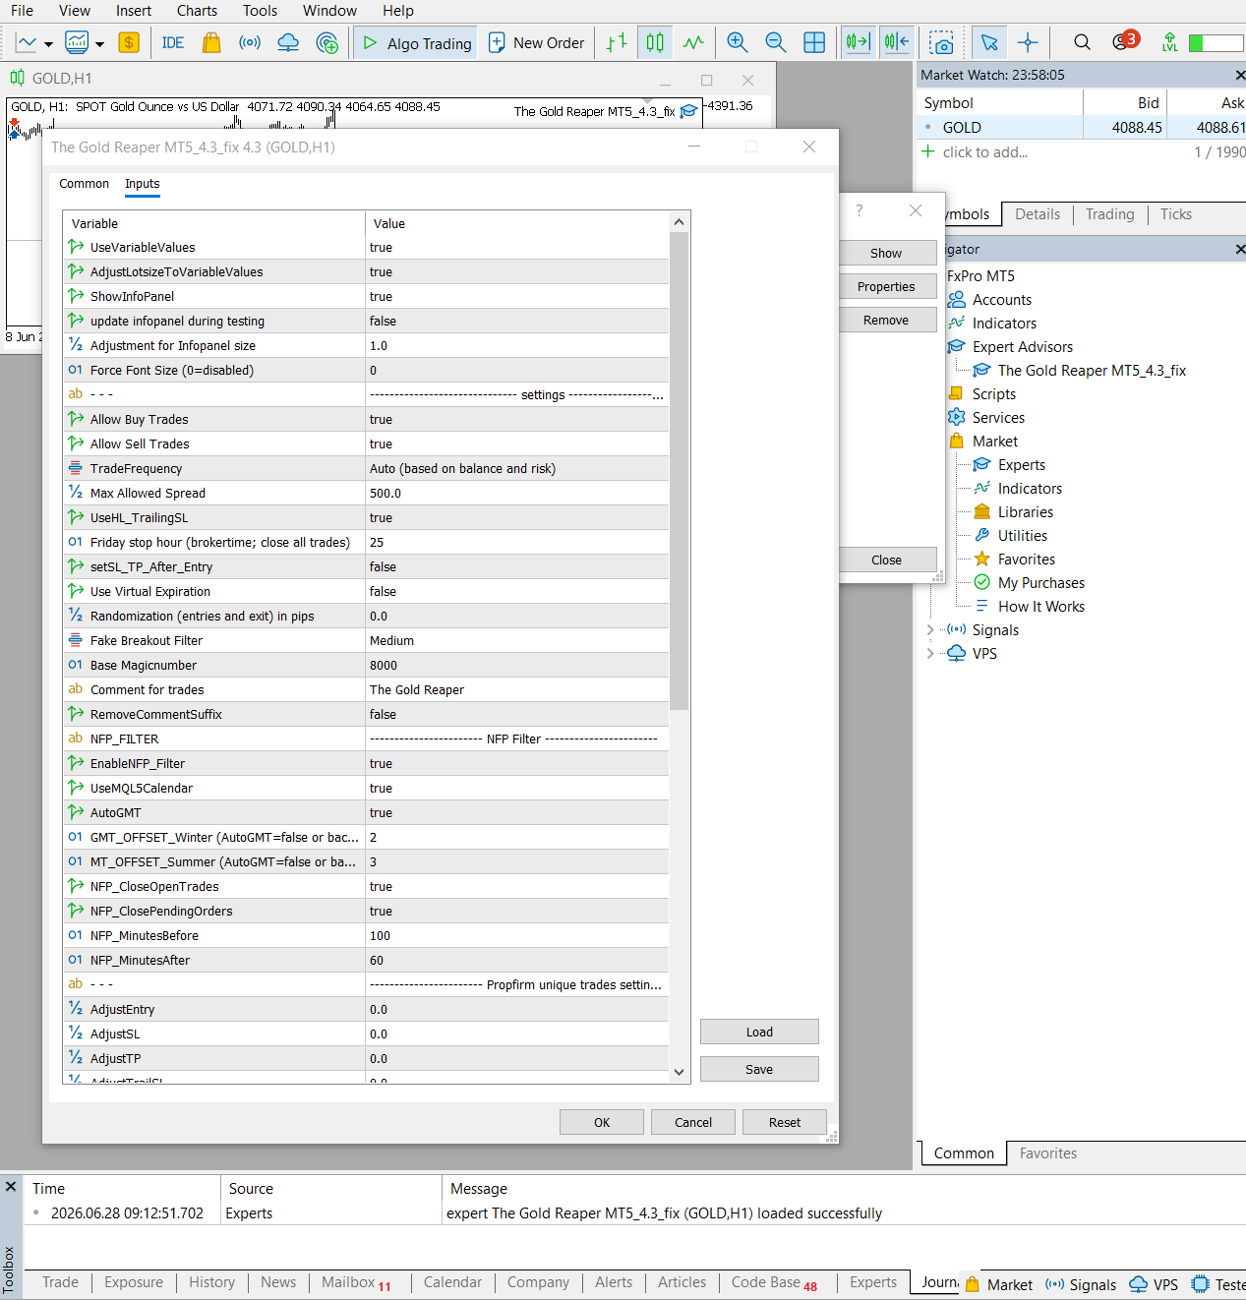Open the Signals broadcast icon in top toolbar
This screenshot has height=1300, width=1246.
pos(250,42)
